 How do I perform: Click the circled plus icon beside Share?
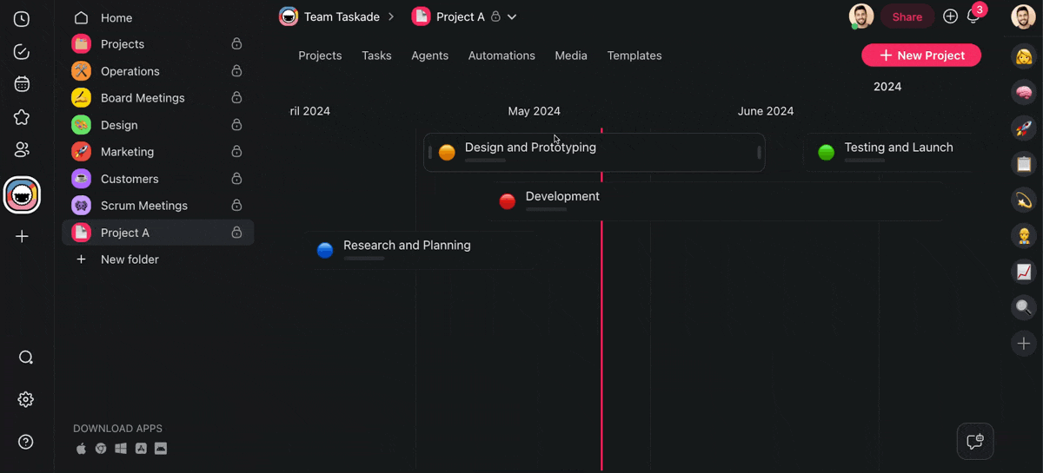950,16
